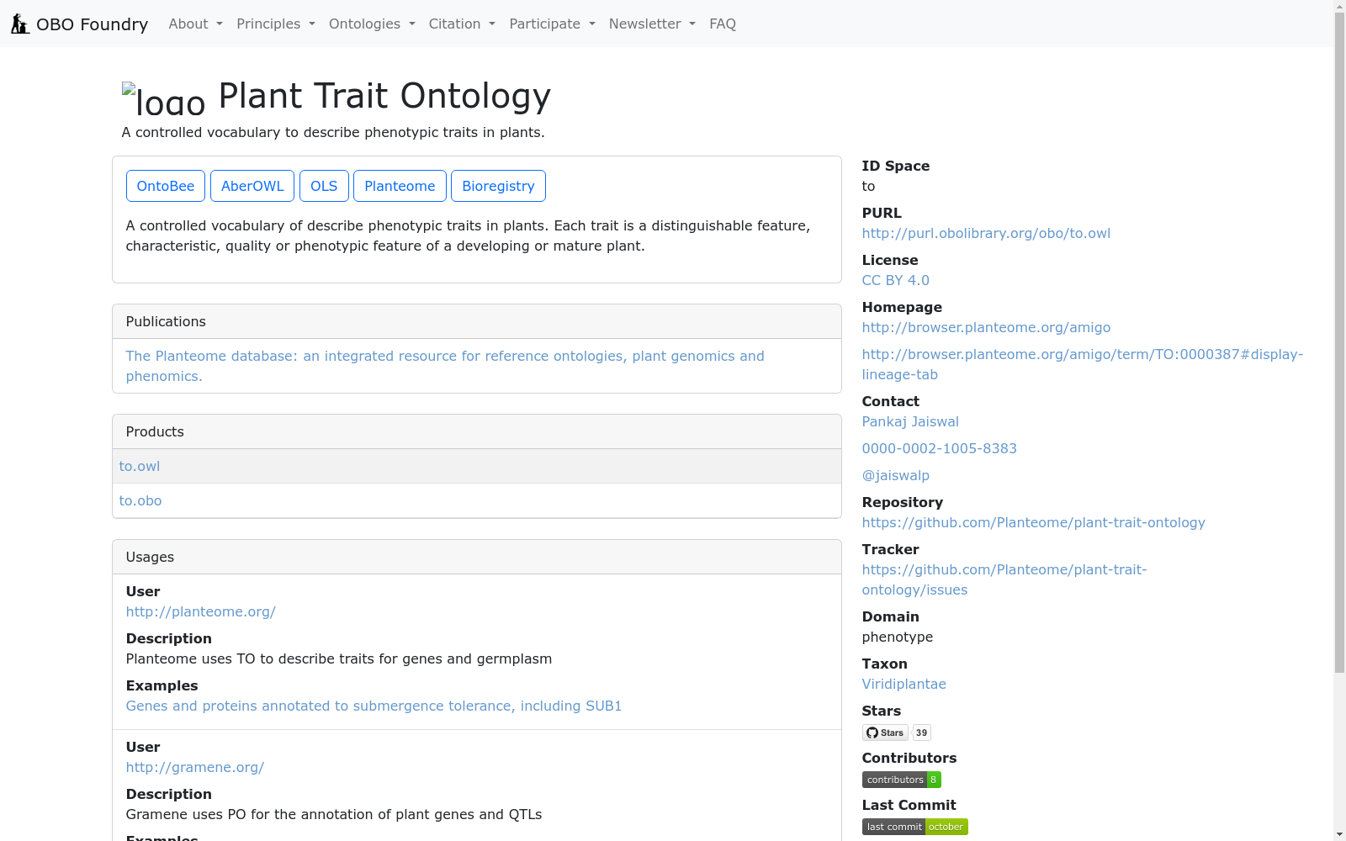Open the last commit october badge

point(914,827)
